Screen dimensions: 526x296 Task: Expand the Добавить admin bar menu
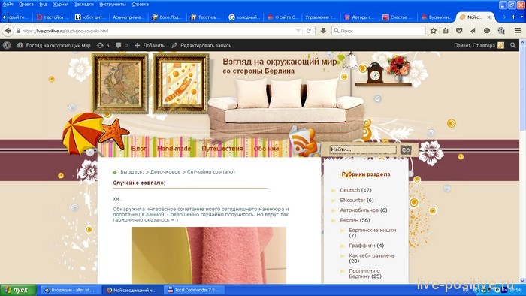150,45
